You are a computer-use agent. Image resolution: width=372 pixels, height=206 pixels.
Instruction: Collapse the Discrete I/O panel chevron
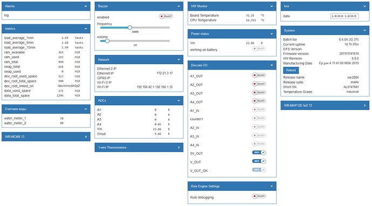(272, 65)
